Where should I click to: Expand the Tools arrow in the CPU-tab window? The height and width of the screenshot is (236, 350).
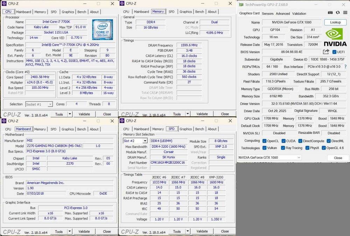click(x=70, y=114)
